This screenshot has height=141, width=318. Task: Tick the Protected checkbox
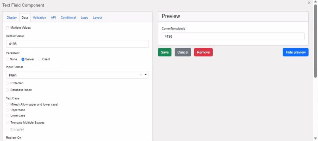[x=8, y=83]
